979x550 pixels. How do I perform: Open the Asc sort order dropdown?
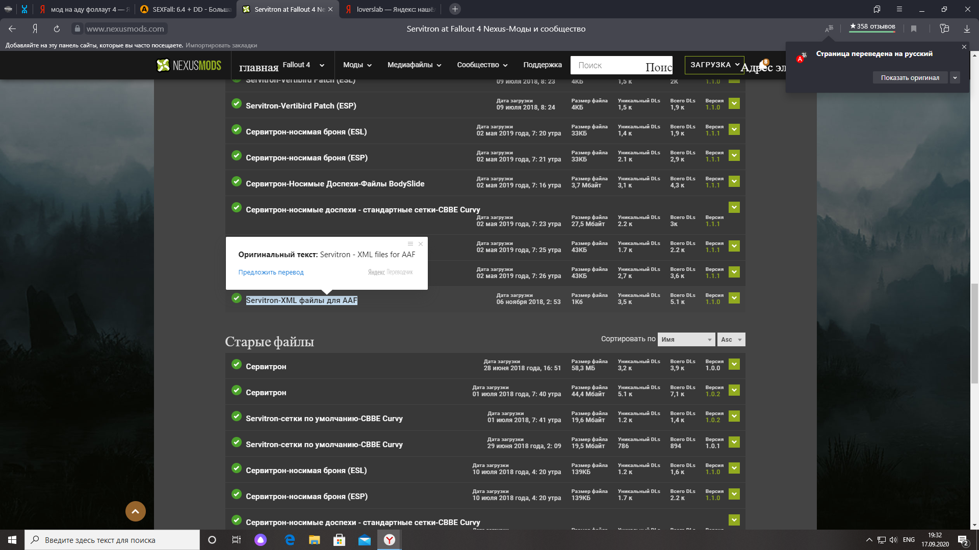731,339
